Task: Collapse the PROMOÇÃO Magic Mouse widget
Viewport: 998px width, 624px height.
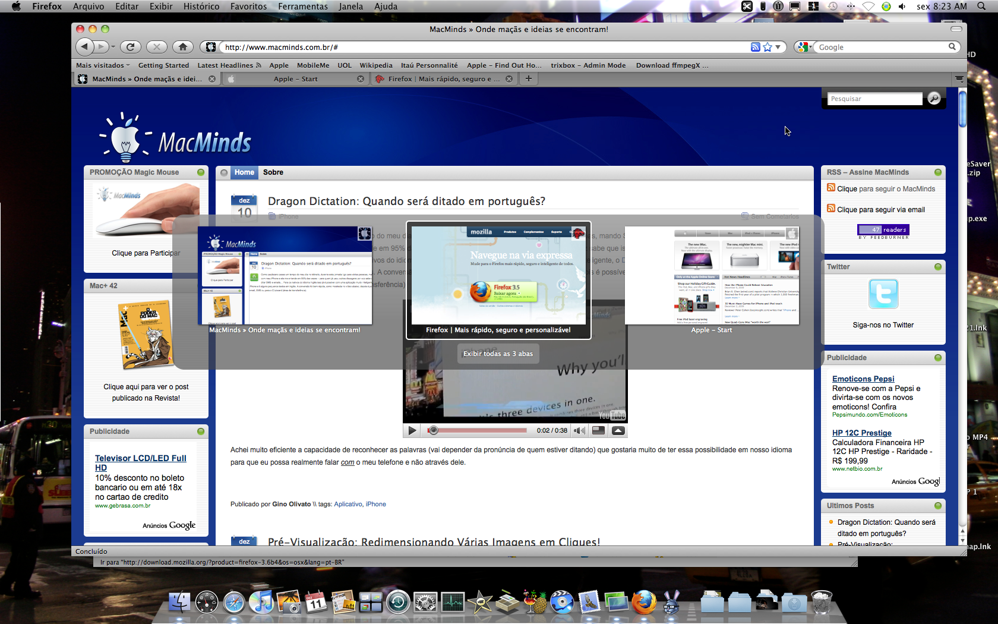Action: click(x=201, y=172)
